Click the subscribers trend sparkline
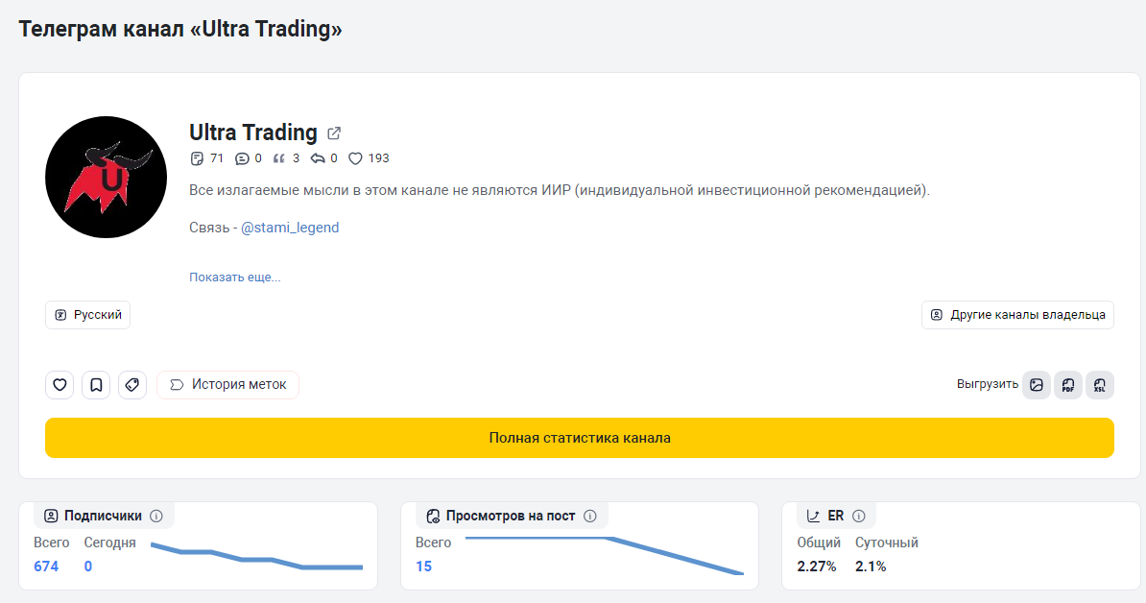This screenshot has width=1146, height=603. click(256, 556)
